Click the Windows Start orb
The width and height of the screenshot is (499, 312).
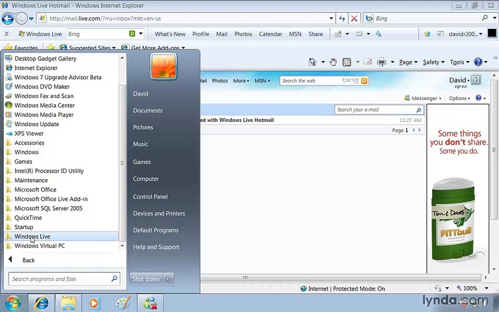(x=13, y=303)
